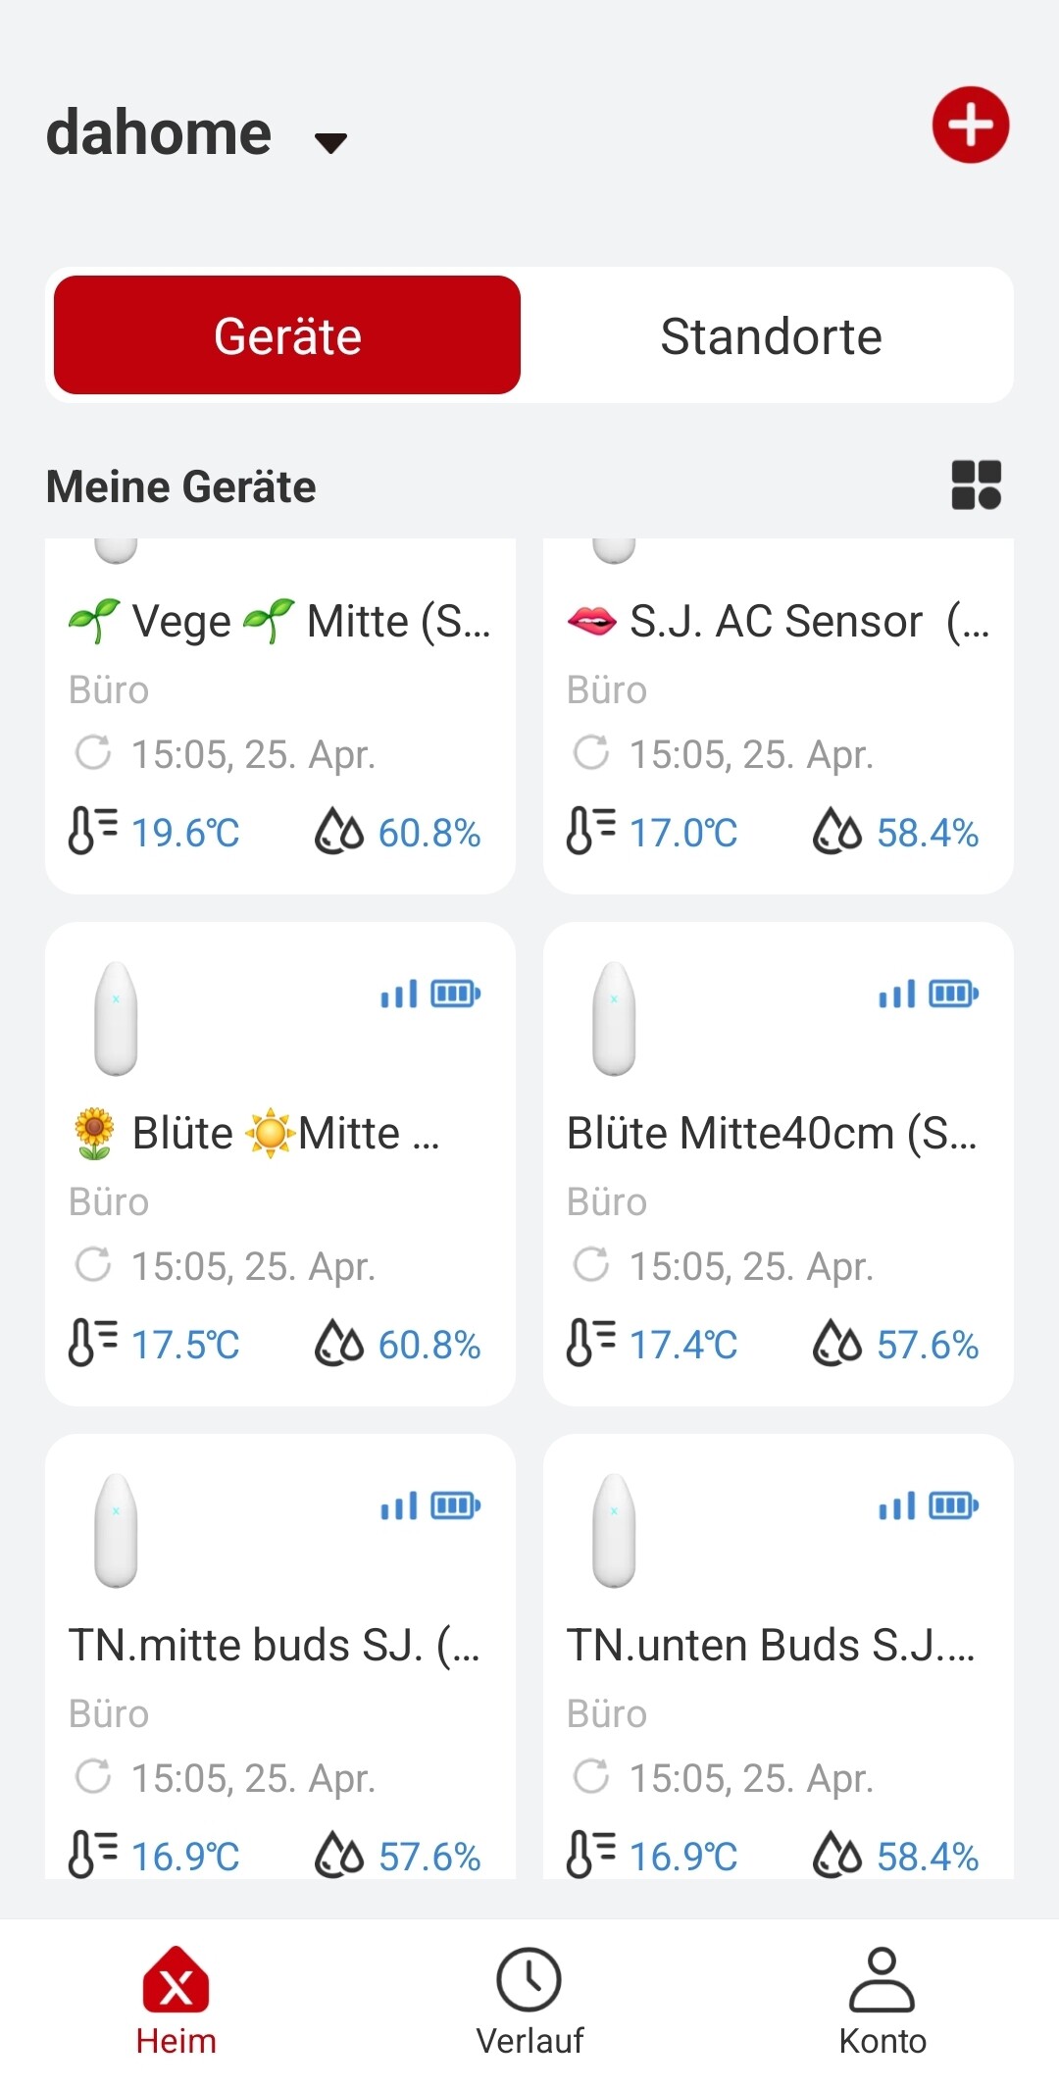Open the Verlauf history clock icon

tap(529, 1980)
